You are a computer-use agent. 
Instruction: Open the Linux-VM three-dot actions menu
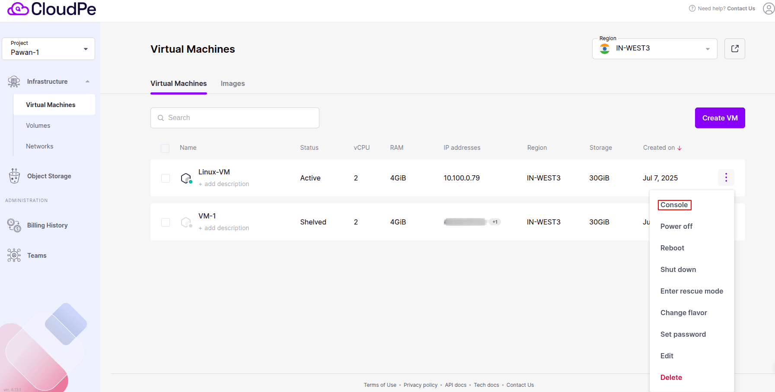point(726,177)
